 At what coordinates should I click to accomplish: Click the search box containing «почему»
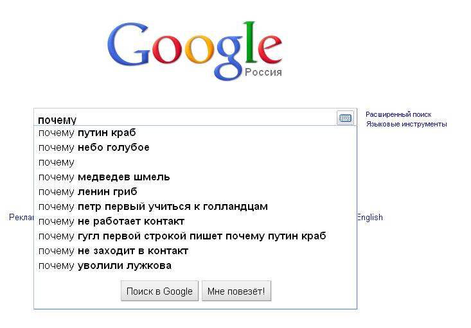click(183, 119)
